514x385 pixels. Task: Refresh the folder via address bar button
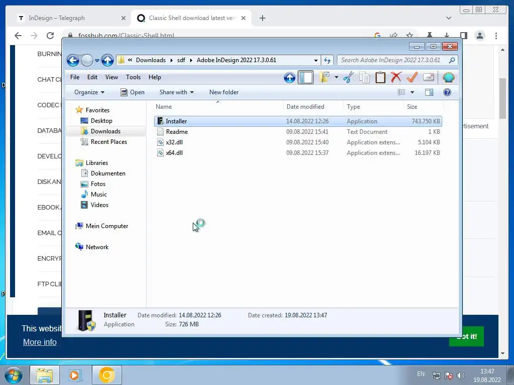pyautogui.click(x=327, y=60)
